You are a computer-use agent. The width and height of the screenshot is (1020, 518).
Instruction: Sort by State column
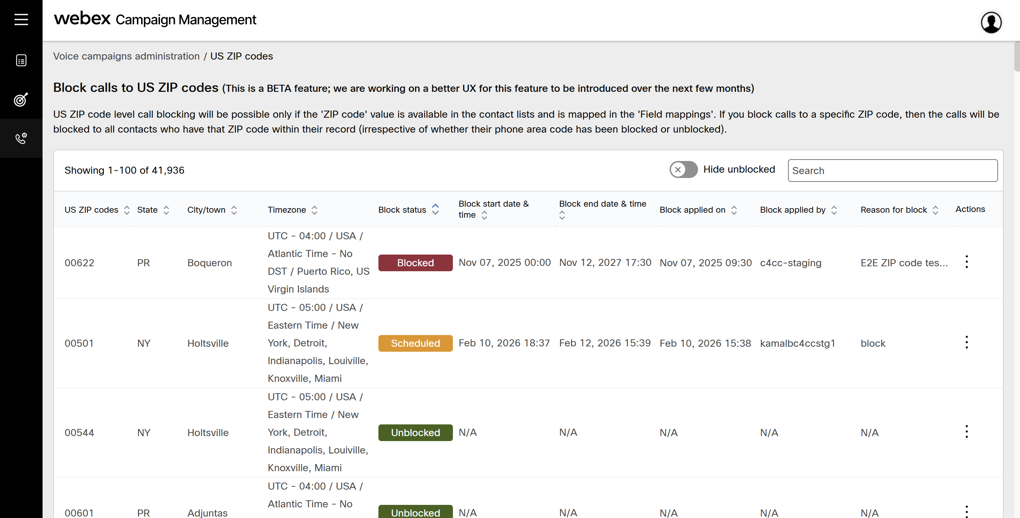click(166, 210)
